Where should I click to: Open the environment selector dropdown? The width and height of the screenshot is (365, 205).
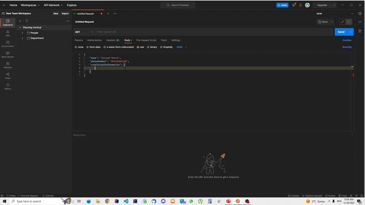(334, 14)
